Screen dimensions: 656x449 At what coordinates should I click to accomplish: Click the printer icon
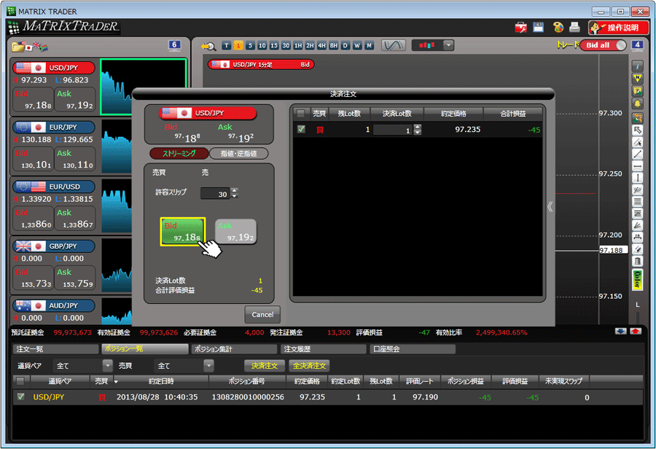(x=575, y=27)
